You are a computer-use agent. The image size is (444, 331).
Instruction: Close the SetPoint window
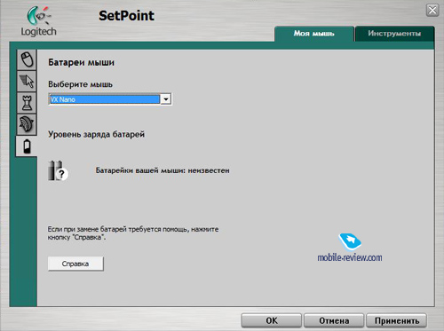click(432, 11)
